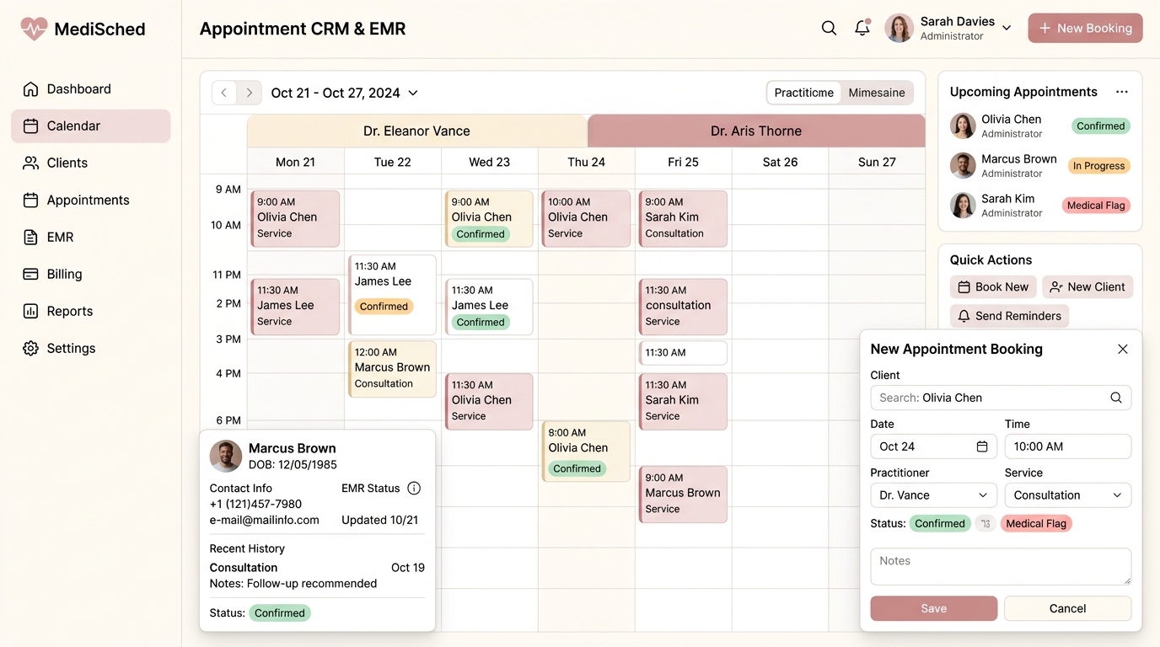Viewport: 1160px width, 647px height.
Task: Click Send Reminders quick action
Action: pos(1010,316)
